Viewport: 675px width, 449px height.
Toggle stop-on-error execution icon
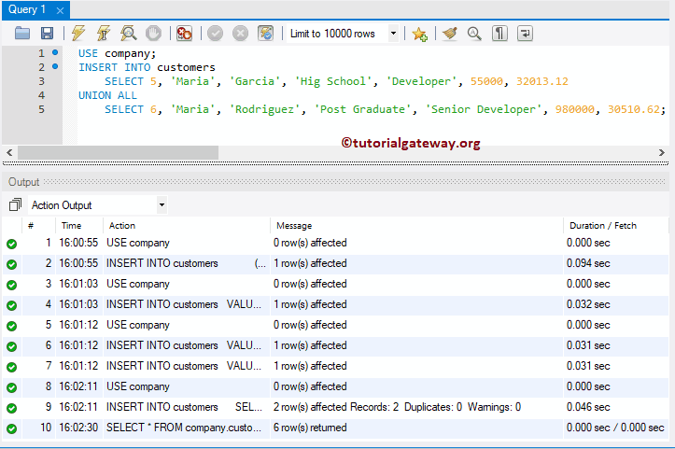[185, 34]
